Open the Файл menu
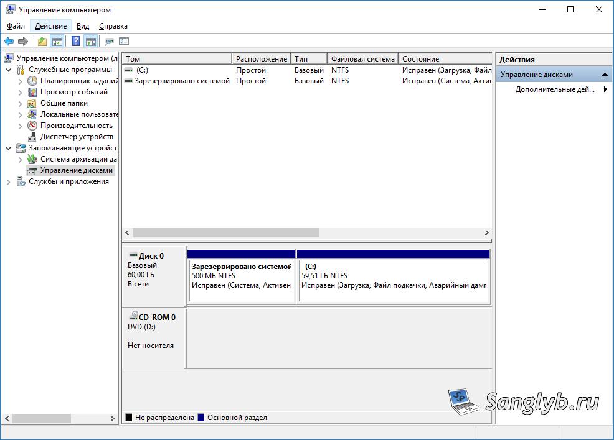 pyautogui.click(x=16, y=26)
